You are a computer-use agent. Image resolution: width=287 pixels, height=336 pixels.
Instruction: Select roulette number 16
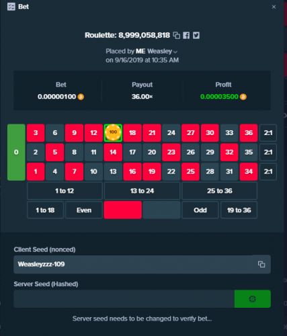132,171
